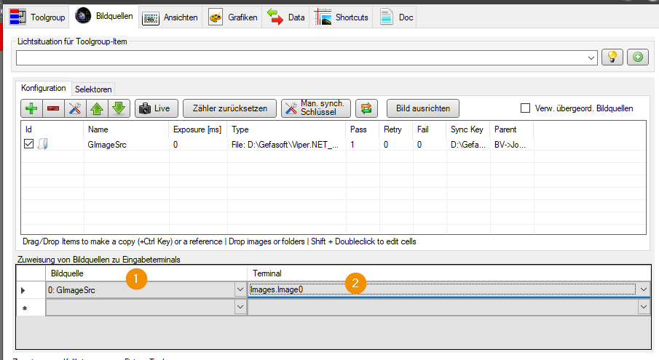This screenshot has width=659, height=360.
Task: Add image source with green plus icon
Action: [x=31, y=108]
